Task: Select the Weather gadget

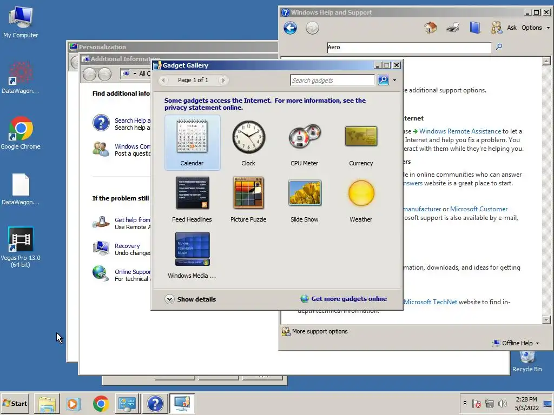Action: [361, 199]
